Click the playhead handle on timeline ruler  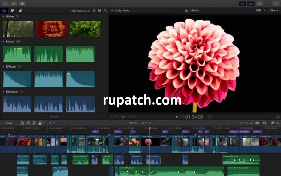[150, 128]
